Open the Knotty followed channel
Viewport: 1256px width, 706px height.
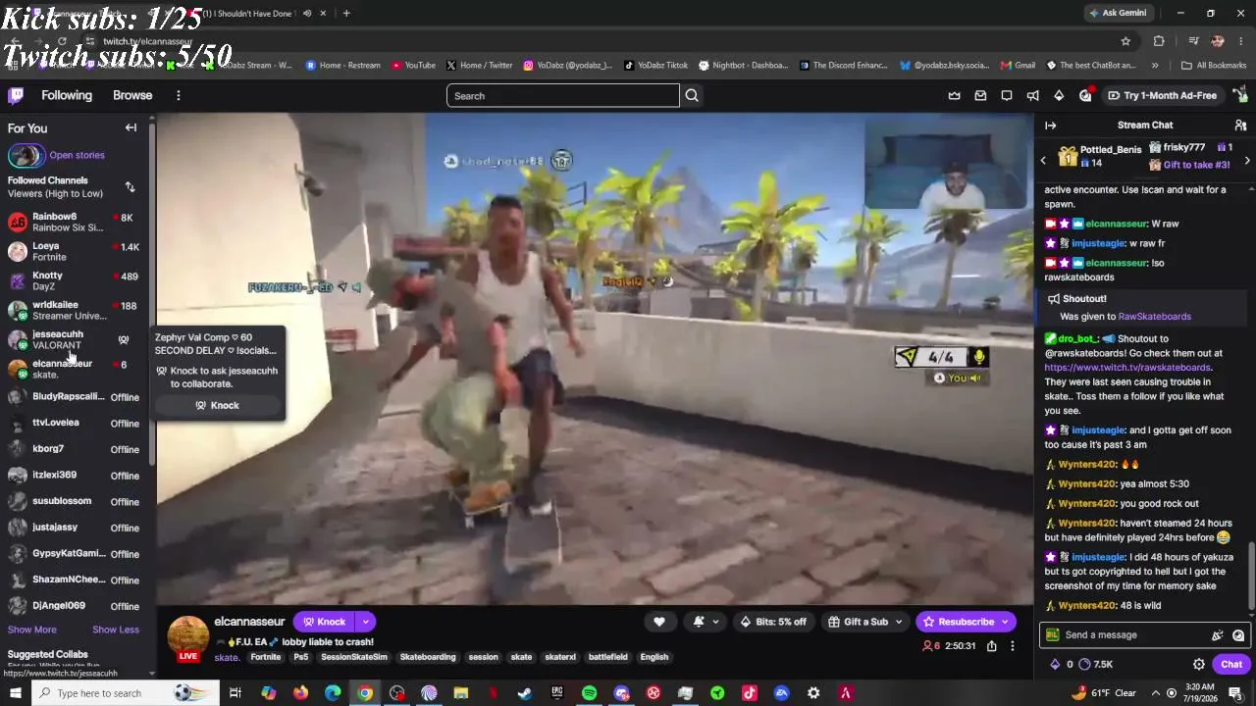coord(76,280)
